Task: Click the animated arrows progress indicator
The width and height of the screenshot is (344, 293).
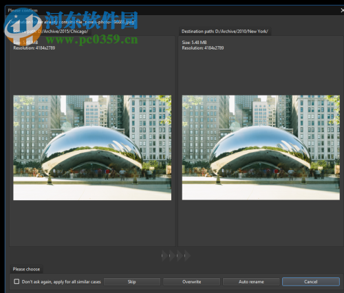Action: (176, 256)
